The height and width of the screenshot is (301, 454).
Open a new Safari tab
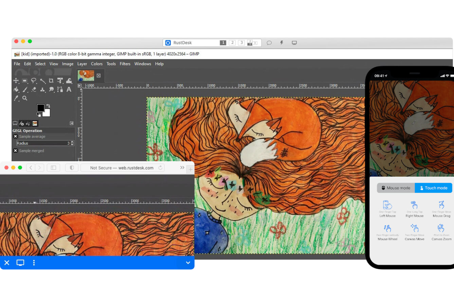tap(191, 169)
